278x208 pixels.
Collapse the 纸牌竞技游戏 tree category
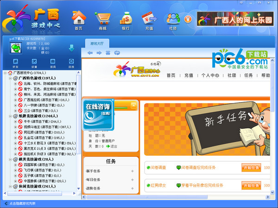10,116
